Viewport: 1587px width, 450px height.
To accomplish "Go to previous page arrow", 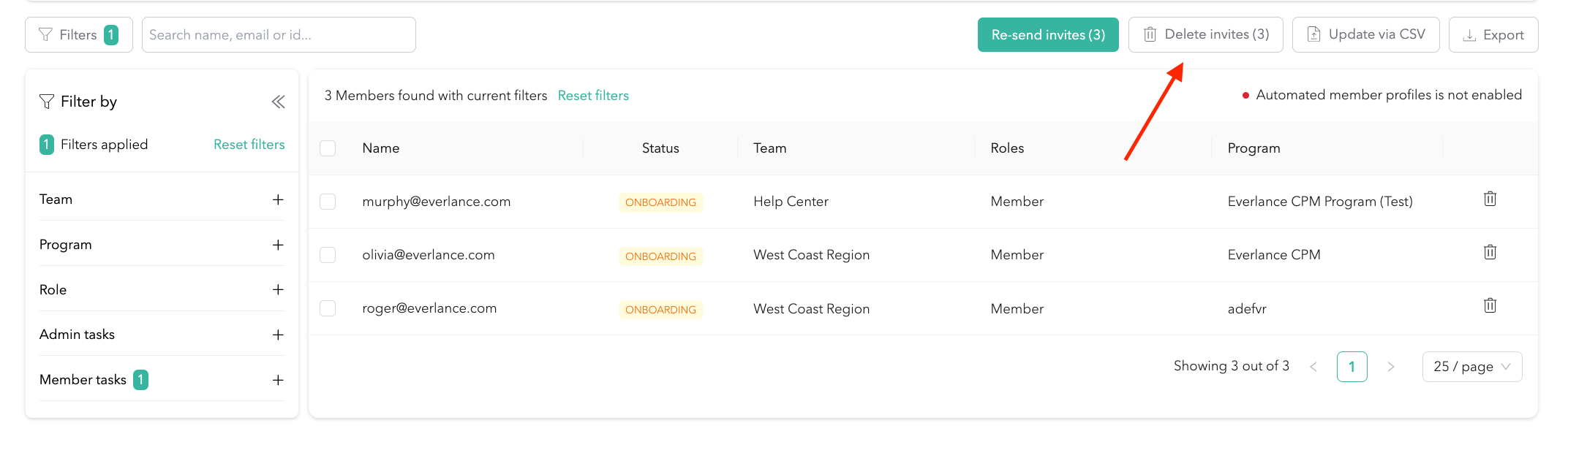I will coord(1313,367).
